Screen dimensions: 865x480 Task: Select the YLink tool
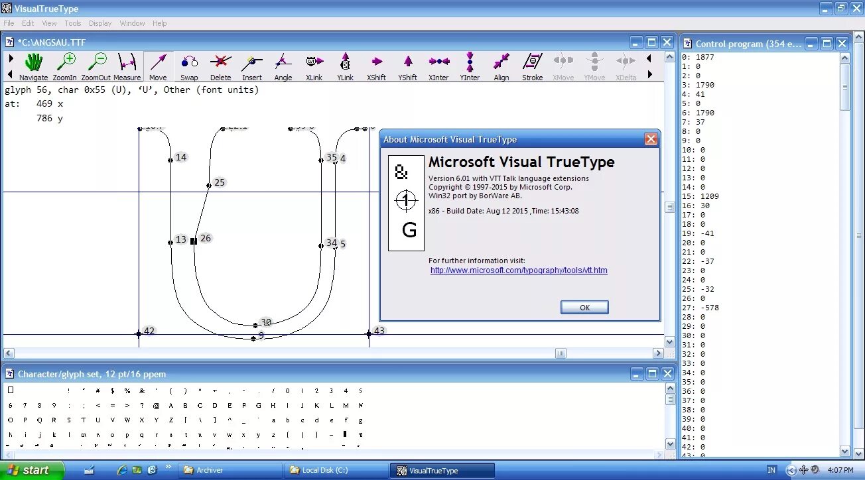(x=345, y=67)
